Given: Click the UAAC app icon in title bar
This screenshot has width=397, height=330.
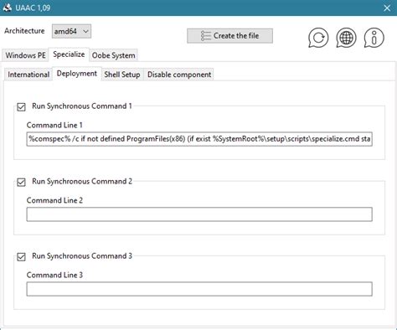Looking at the screenshot, I should [8, 8].
